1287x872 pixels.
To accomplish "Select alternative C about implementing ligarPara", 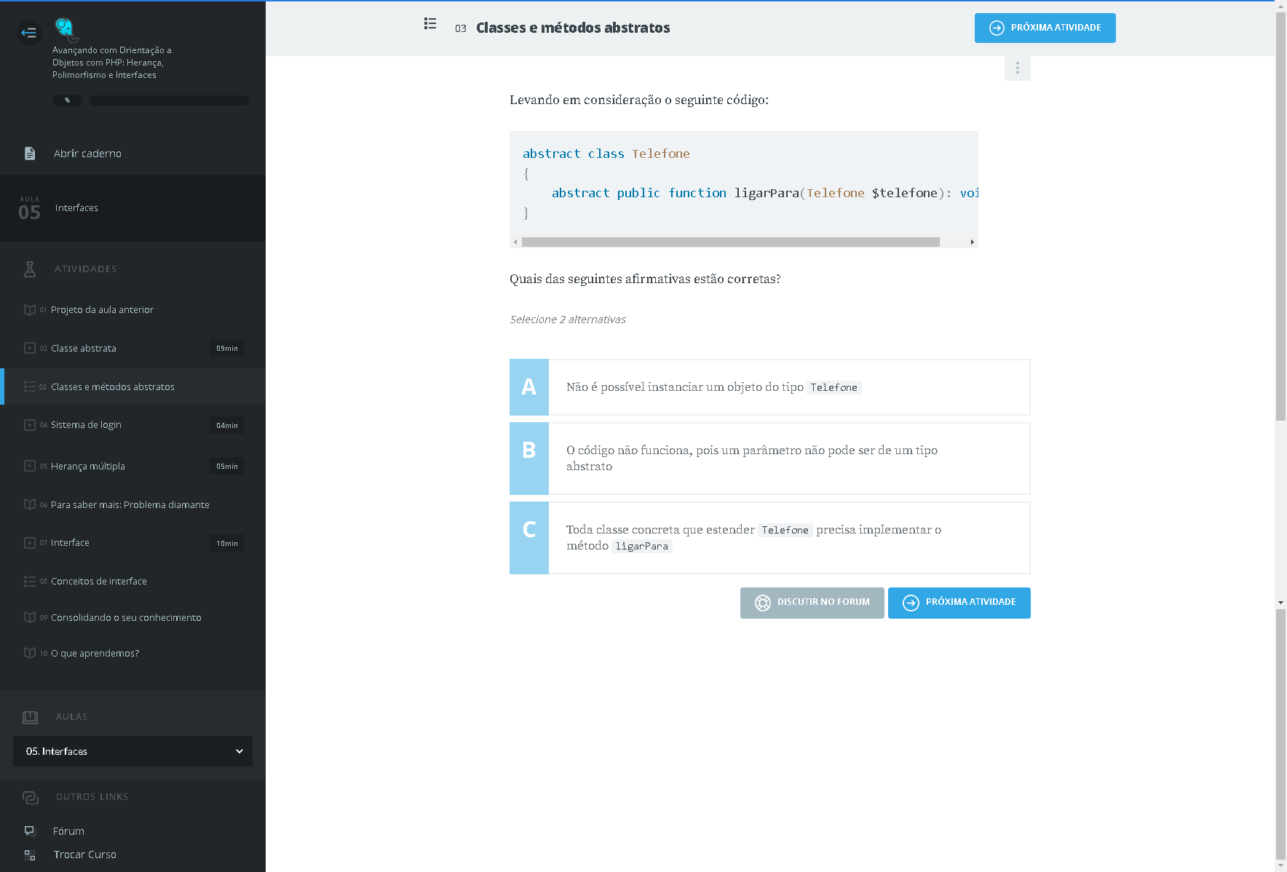I will pyautogui.click(x=769, y=538).
